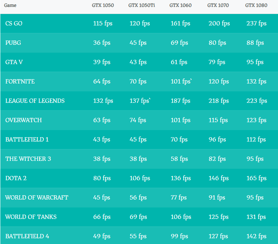Click League of Legends value 218 fps
The image size is (278, 244).
(219, 101)
